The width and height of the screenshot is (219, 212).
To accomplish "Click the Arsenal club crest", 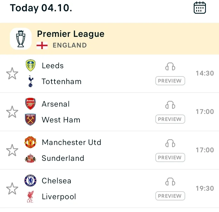I will point(30,104).
